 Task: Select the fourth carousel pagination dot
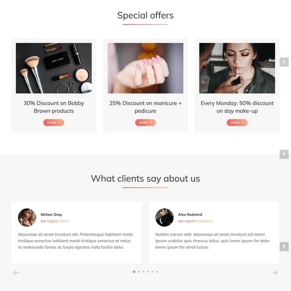pyautogui.click(x=148, y=272)
